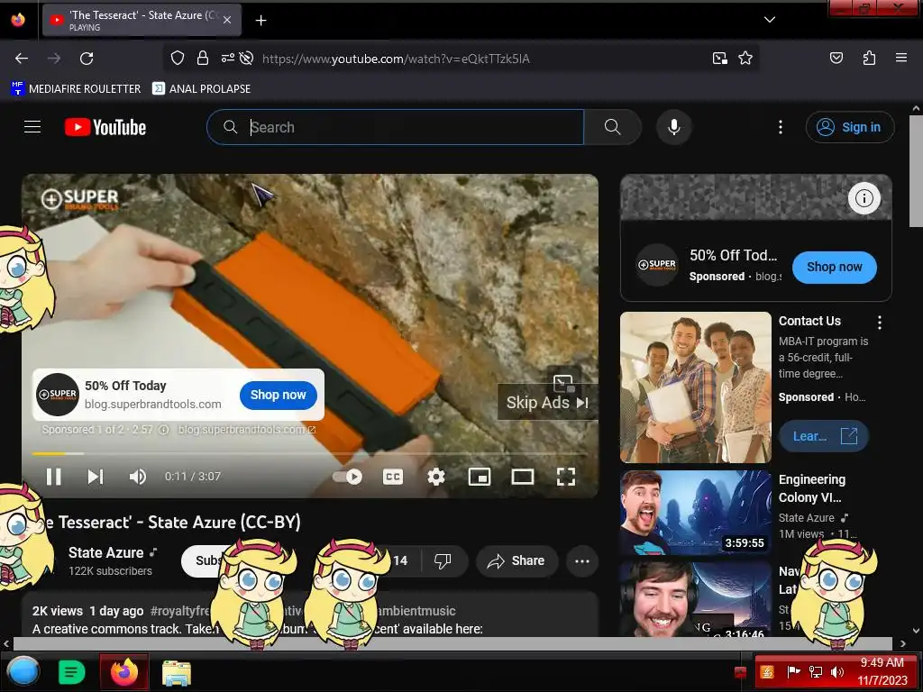923x692 pixels.
Task: Close the 'The Tesseract' tab
Action: pos(227,20)
